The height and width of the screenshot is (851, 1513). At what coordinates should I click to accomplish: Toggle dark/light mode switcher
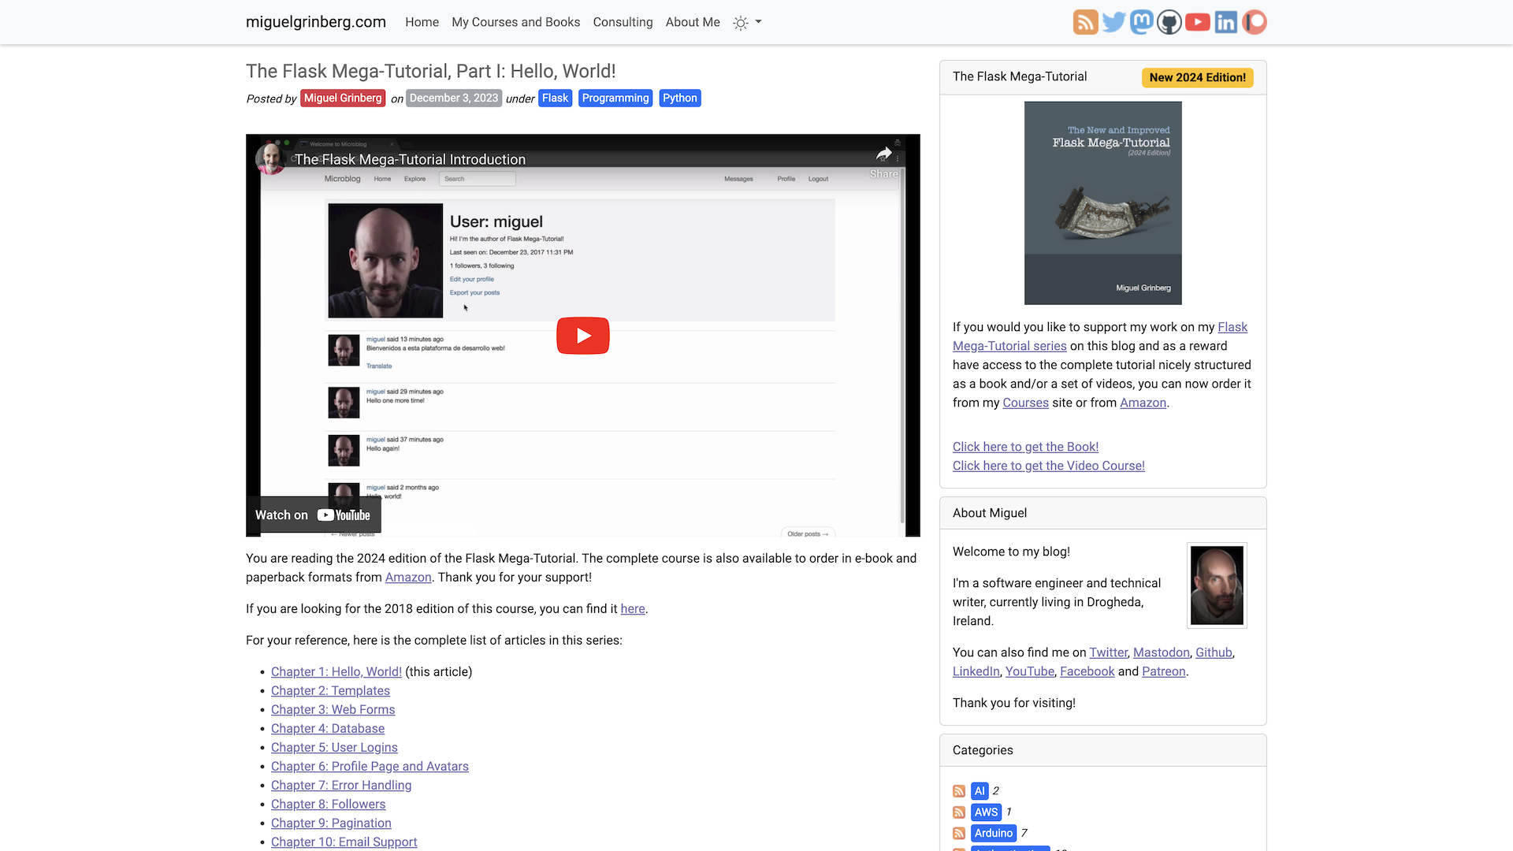point(746,22)
